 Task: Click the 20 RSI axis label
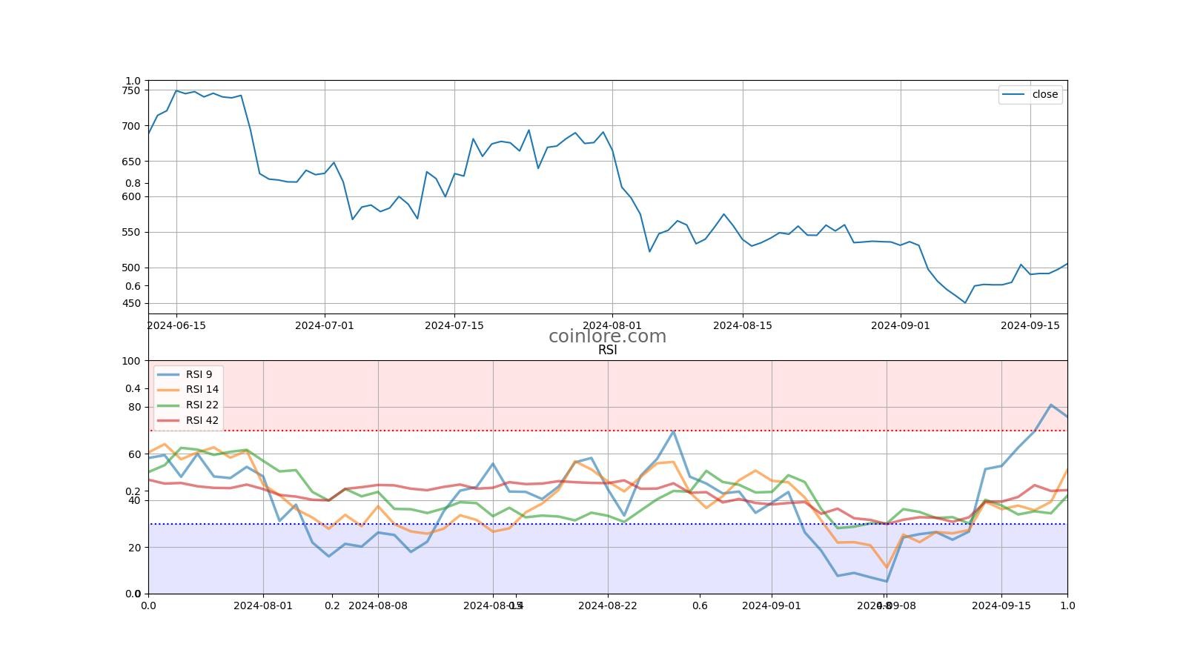(x=134, y=548)
